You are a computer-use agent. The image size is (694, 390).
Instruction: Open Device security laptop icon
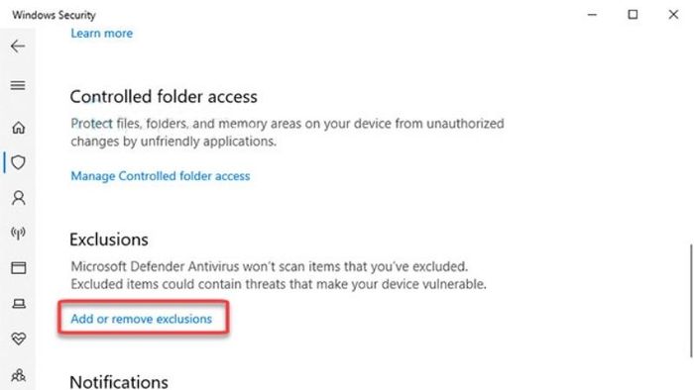tap(18, 304)
